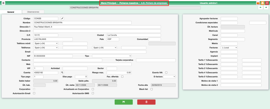Toggle the Black list checkbox
The height and width of the screenshot is (109, 270).
coord(152,89)
